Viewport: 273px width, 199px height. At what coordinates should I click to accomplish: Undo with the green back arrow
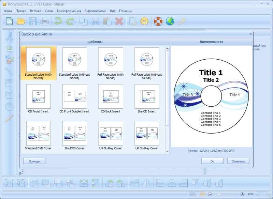pyautogui.click(x=58, y=21)
